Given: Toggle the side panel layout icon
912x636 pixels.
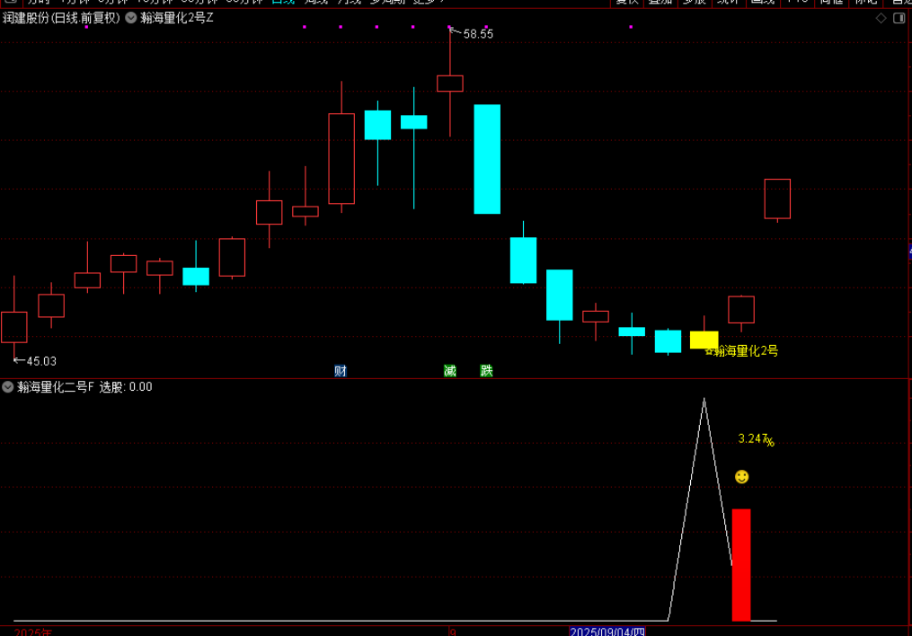Looking at the screenshot, I should [899, 18].
